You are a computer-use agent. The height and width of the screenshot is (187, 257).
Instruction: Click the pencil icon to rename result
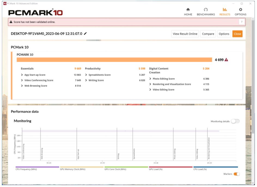85,34
